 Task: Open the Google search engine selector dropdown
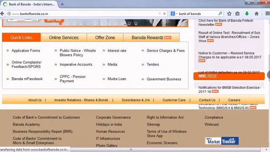point(174,14)
